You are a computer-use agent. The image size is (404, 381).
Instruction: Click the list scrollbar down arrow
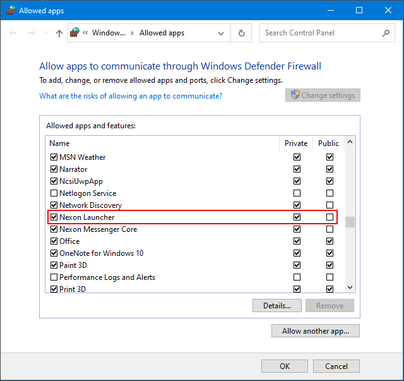click(350, 287)
